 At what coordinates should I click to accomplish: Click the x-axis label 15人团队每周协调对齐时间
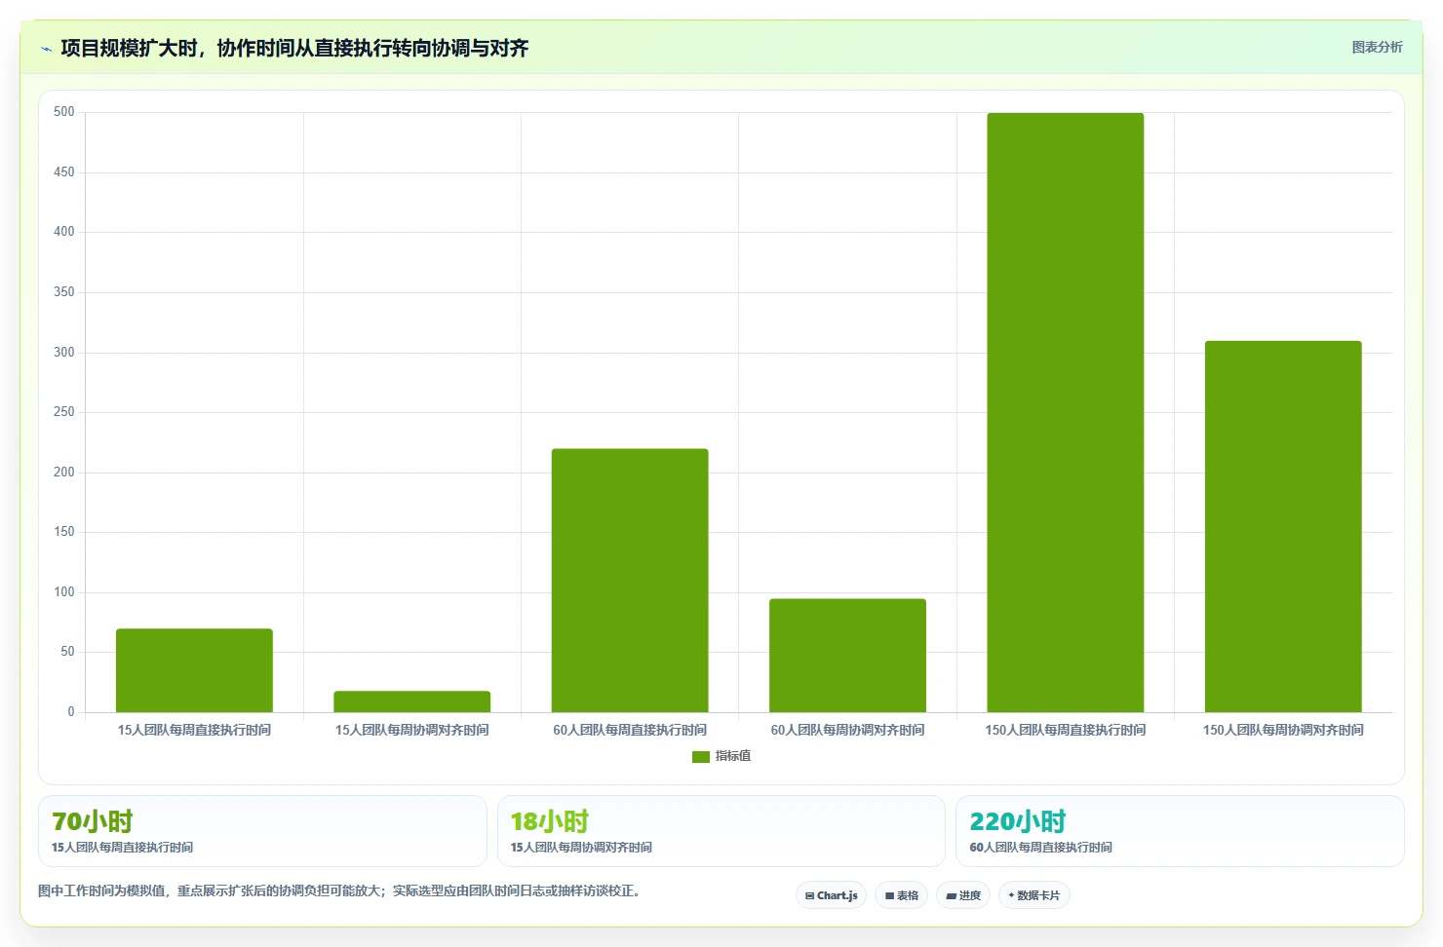coord(411,730)
